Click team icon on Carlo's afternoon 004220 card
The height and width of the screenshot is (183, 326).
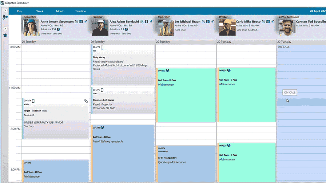(x=229, y=146)
